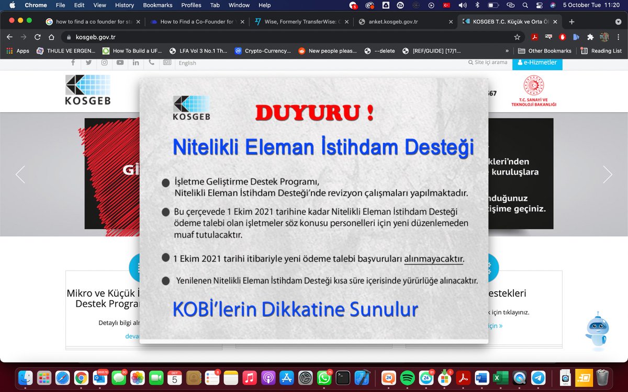Screen dimensions: 628x392
Task: Open Spotify from the dock
Action: click(407, 377)
